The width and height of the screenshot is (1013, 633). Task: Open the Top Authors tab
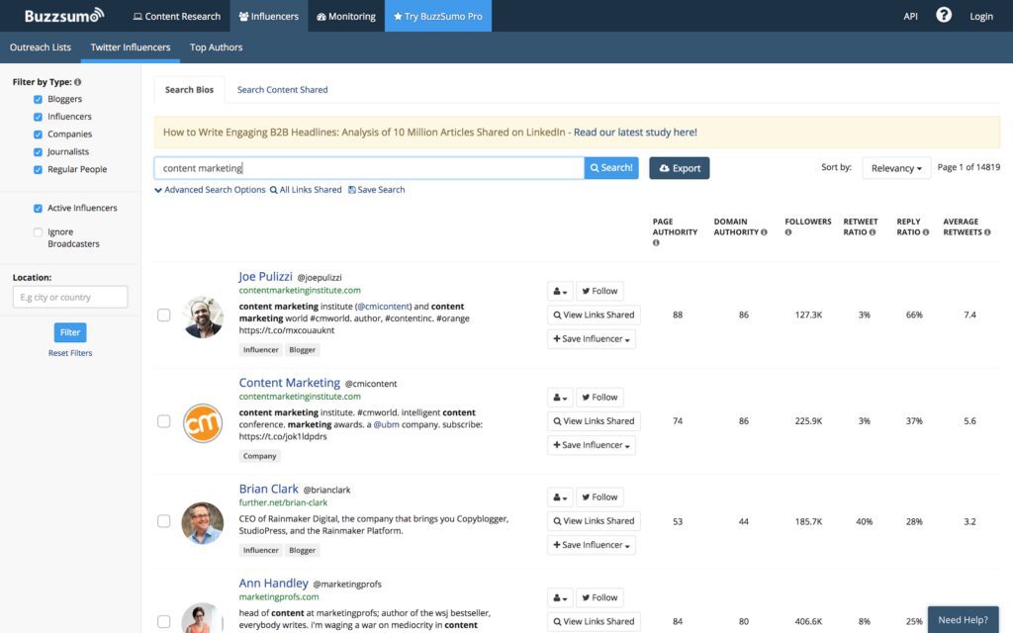click(x=216, y=46)
